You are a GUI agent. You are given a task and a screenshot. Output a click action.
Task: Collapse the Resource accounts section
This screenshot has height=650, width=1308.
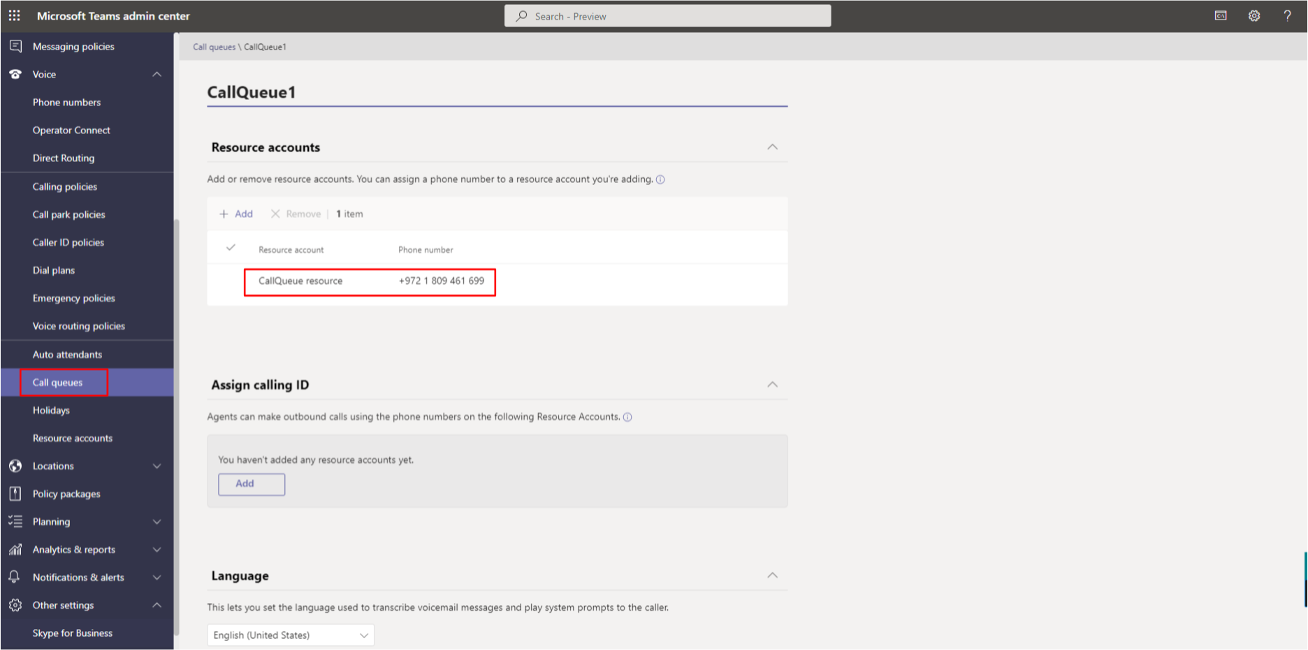tap(772, 147)
